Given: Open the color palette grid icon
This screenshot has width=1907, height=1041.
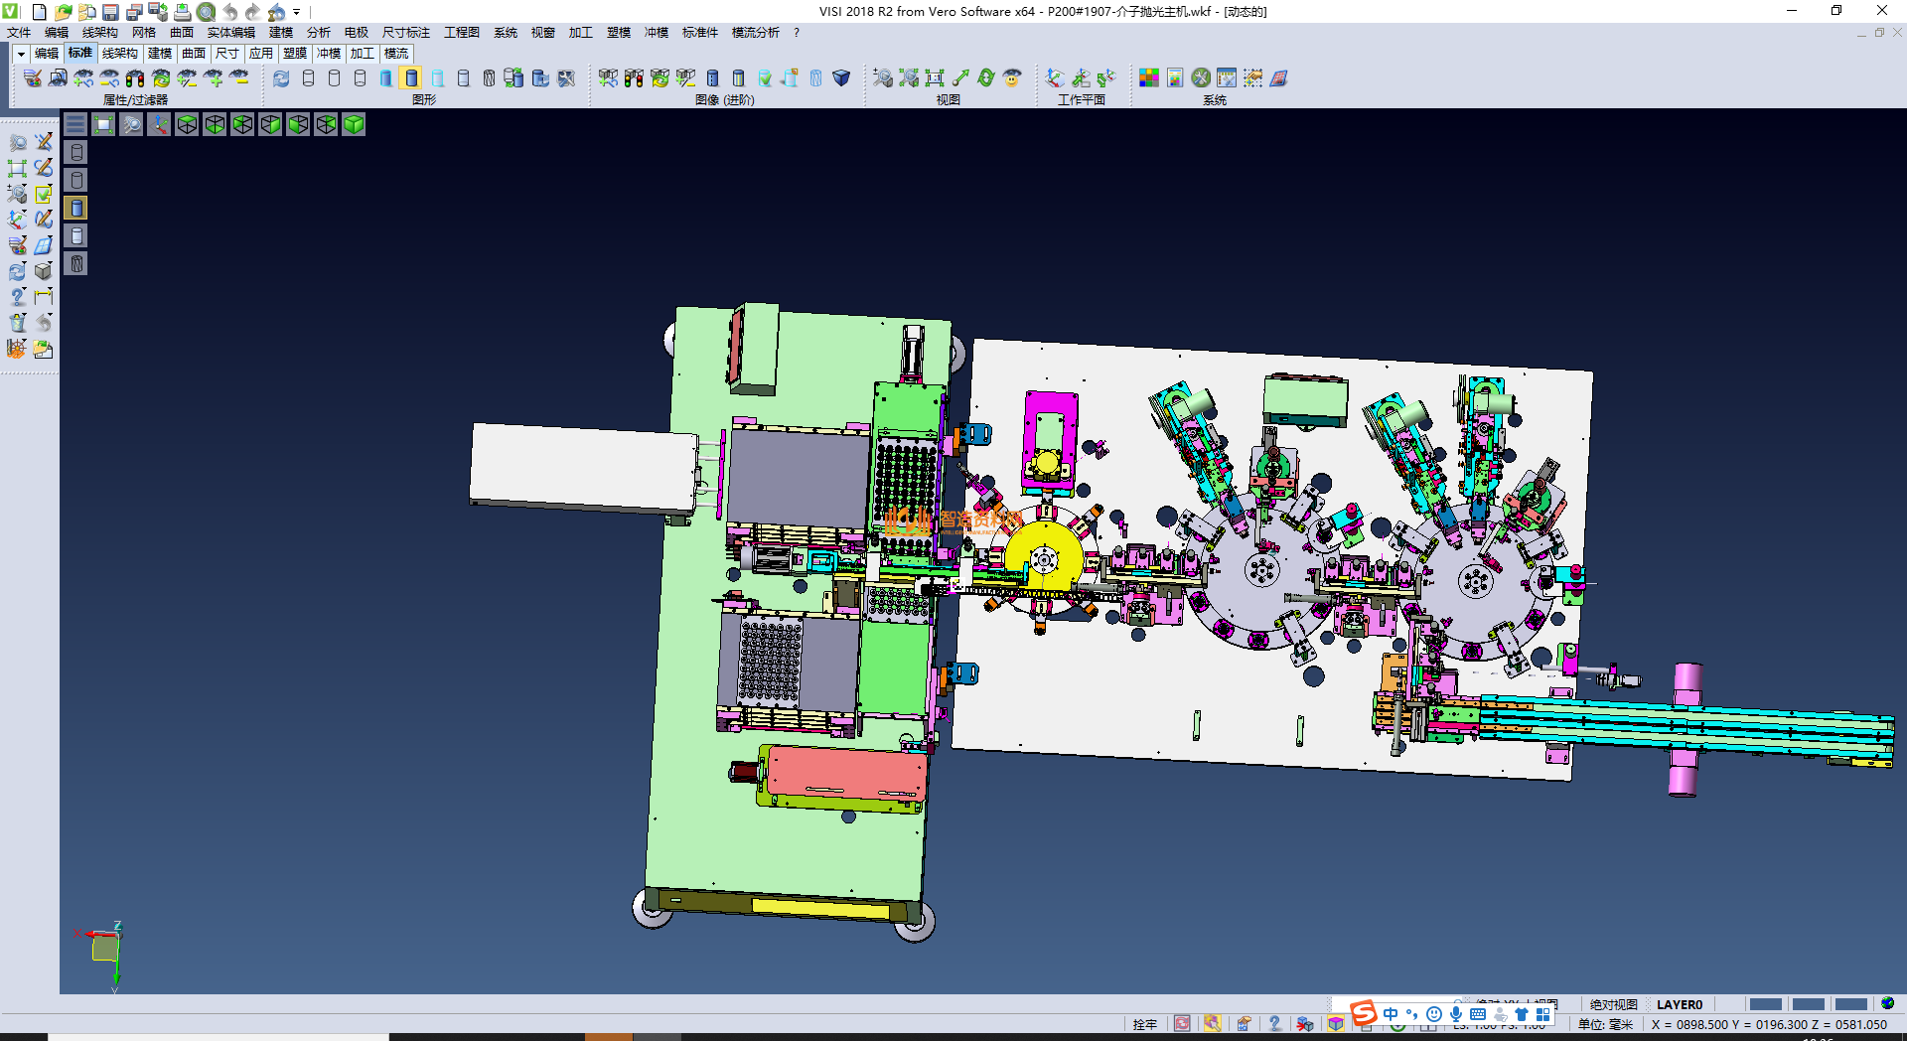Looking at the screenshot, I should click(1149, 77).
